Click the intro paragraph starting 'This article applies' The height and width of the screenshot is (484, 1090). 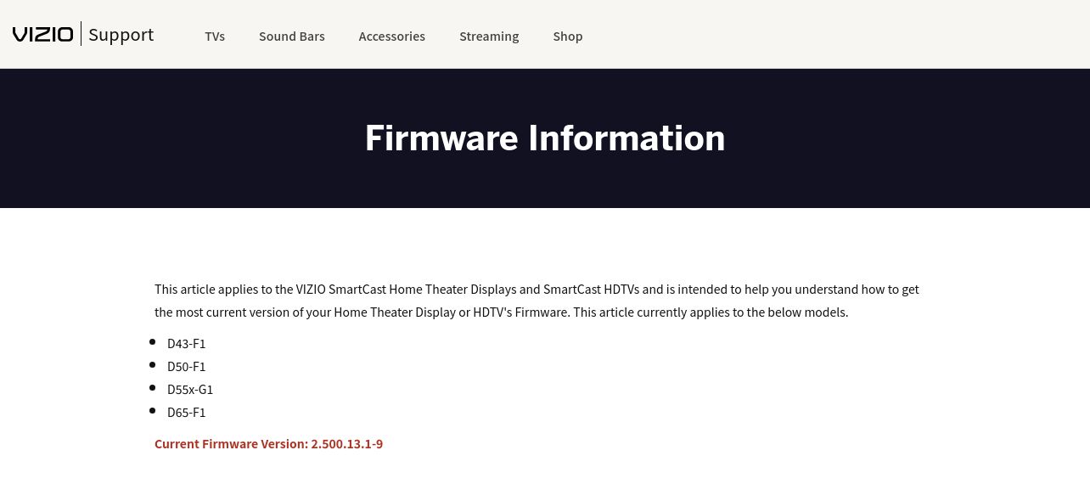coord(537,301)
